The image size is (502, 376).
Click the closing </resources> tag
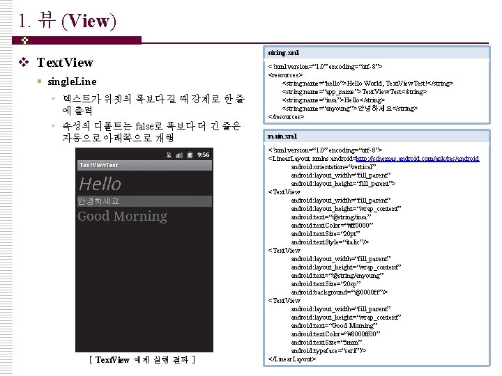click(x=286, y=117)
